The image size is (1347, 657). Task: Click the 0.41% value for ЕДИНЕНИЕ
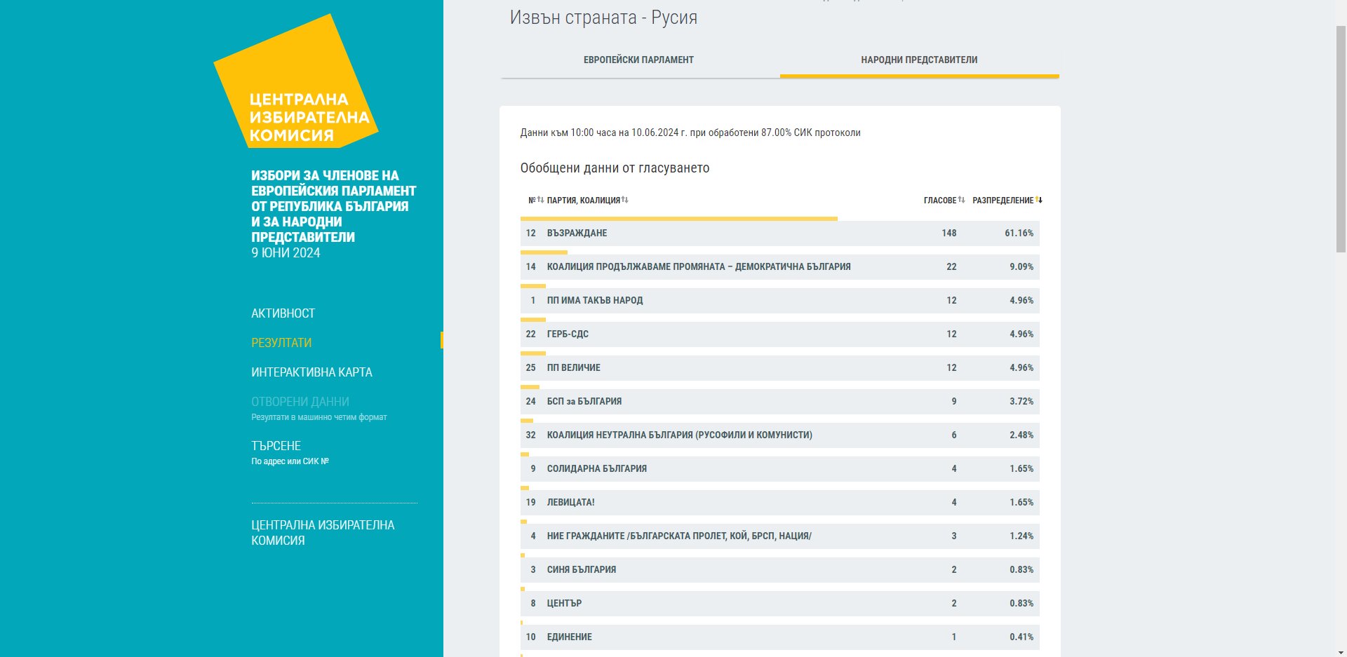click(x=1021, y=637)
